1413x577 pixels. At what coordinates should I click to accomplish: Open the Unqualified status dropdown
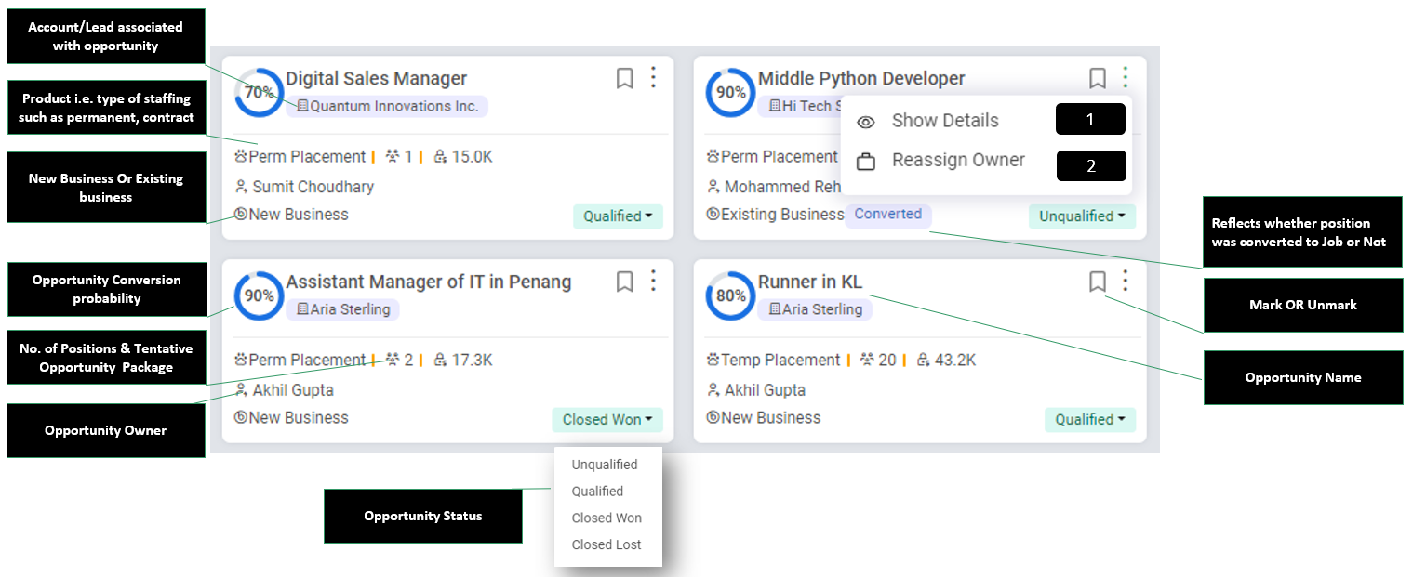pos(1081,216)
